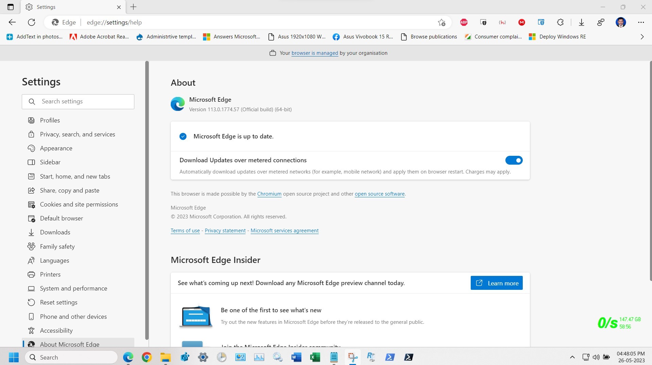Open the ABP Adblock Plus extension icon
This screenshot has width=652, height=365.
tap(464, 22)
